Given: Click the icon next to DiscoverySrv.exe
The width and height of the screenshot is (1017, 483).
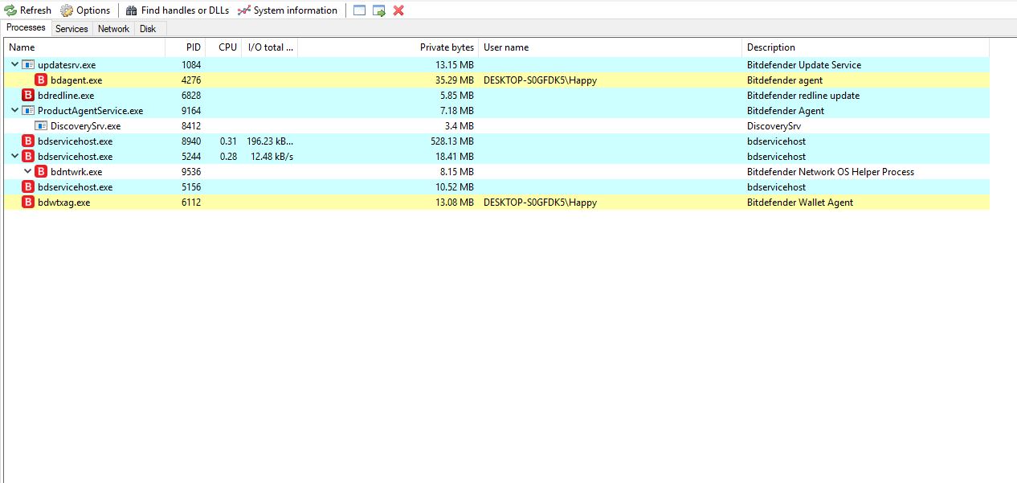Looking at the screenshot, I should point(41,126).
